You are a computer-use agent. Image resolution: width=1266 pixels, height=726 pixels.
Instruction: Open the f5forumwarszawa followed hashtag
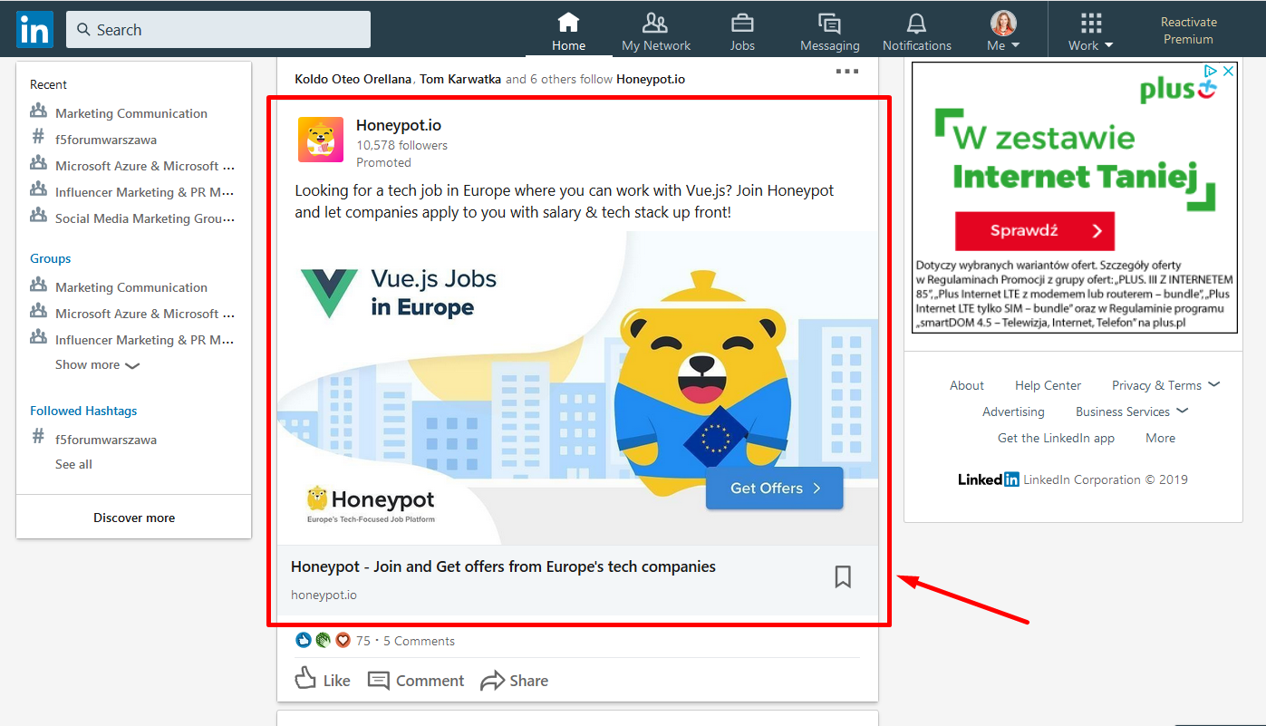[105, 439]
